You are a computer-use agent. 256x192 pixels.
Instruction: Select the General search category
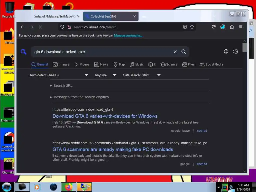40,64
